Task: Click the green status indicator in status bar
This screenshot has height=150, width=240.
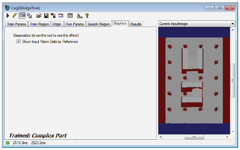Action: click(7, 143)
